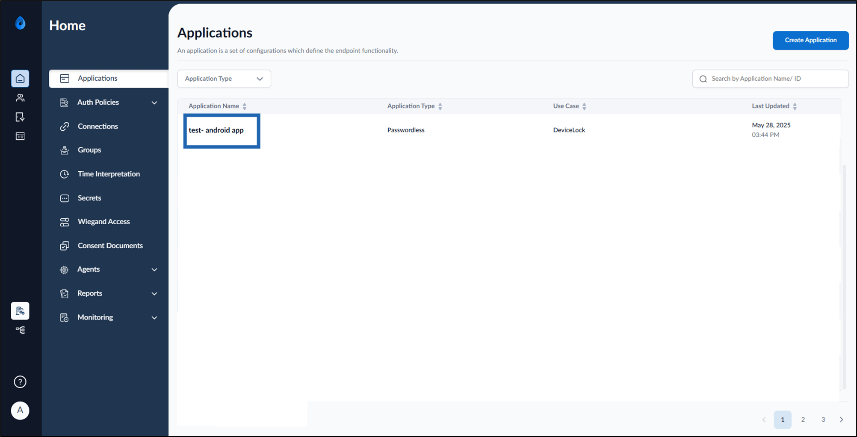Click the table vertical scrollbar

coord(844,277)
